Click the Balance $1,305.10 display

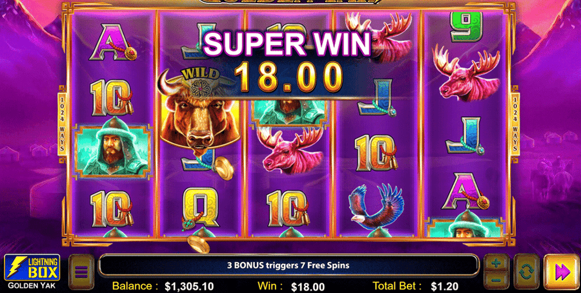click(163, 286)
